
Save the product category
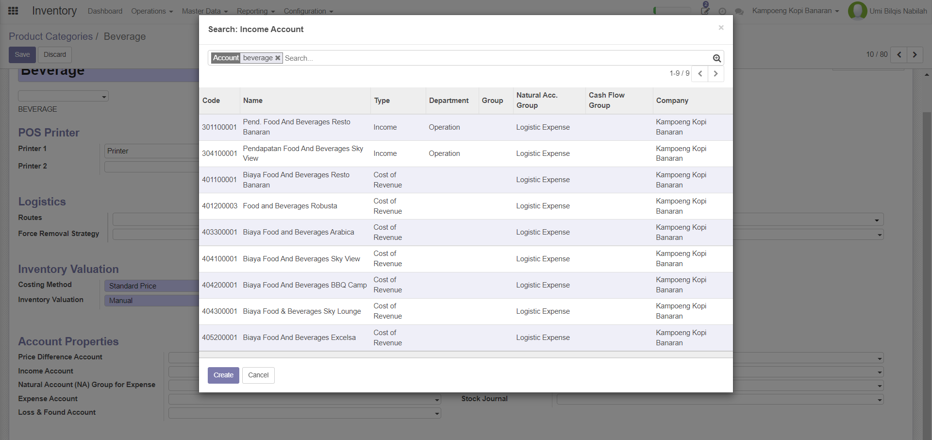(x=22, y=55)
